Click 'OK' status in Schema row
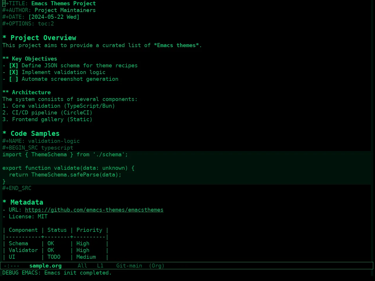Image resolution: width=375 pixels, height=281 pixels. tap(51, 244)
